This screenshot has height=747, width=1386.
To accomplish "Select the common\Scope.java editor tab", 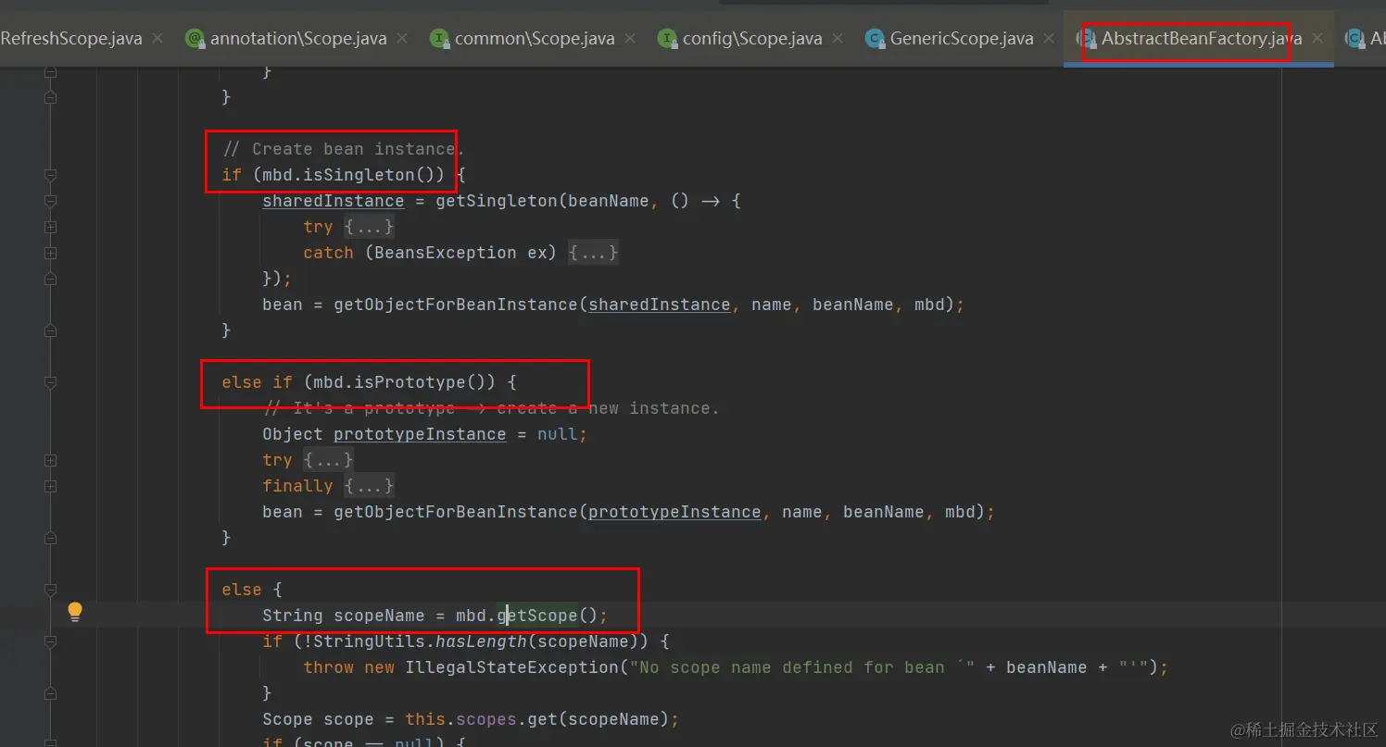I will (535, 39).
